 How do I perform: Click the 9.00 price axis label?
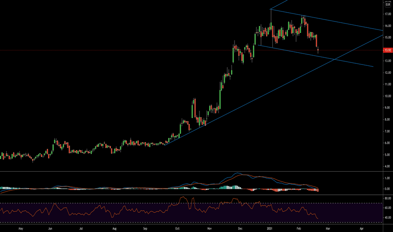[x=388, y=108]
